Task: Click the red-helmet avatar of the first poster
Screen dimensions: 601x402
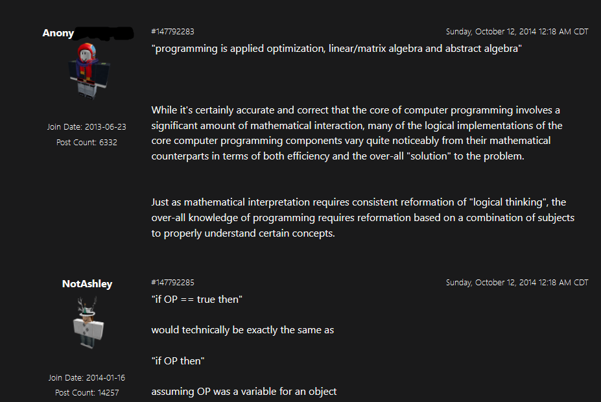Action: [x=89, y=71]
